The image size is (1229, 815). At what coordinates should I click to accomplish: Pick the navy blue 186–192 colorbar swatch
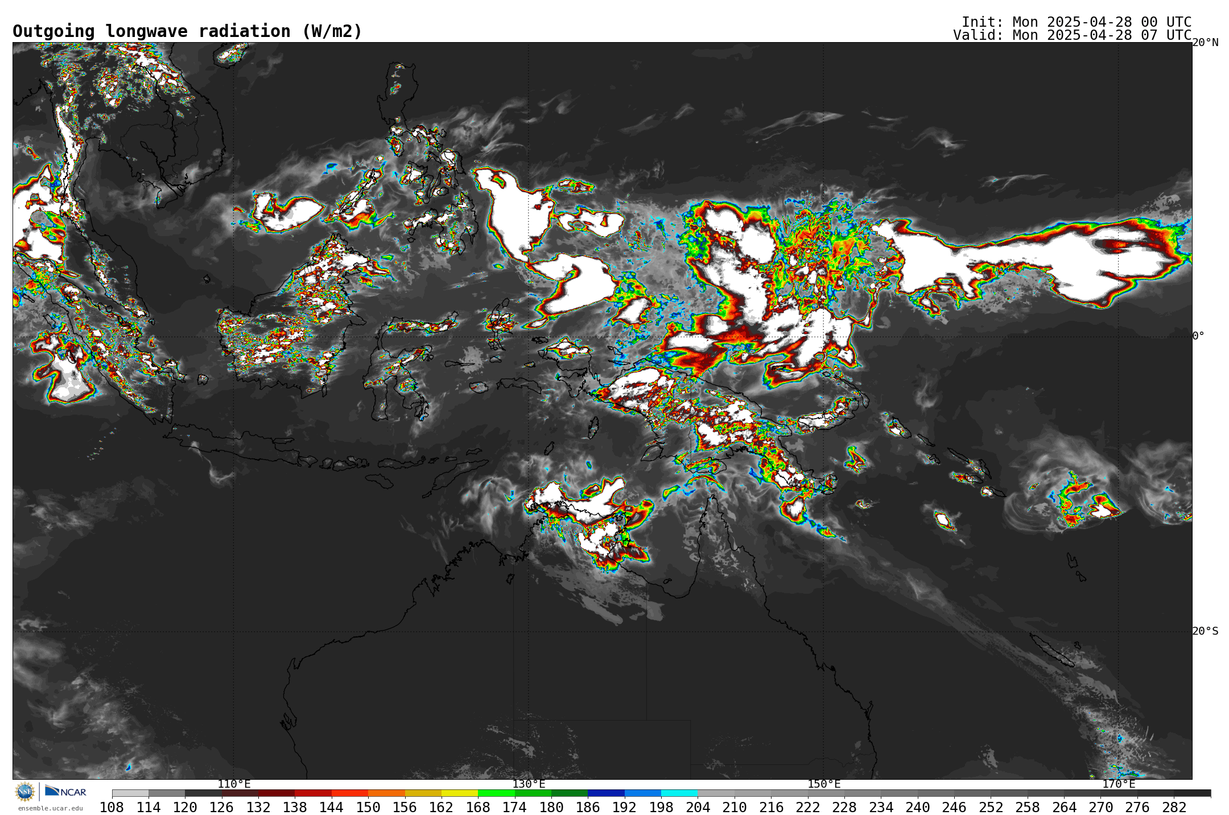coord(606,793)
